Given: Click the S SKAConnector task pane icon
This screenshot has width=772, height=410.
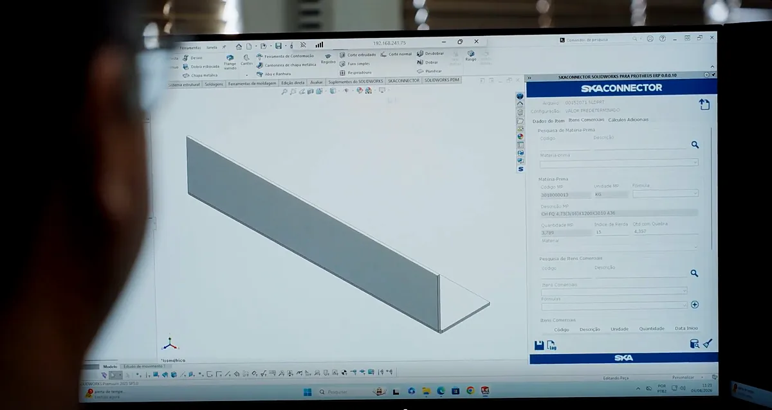Looking at the screenshot, I should [520, 169].
